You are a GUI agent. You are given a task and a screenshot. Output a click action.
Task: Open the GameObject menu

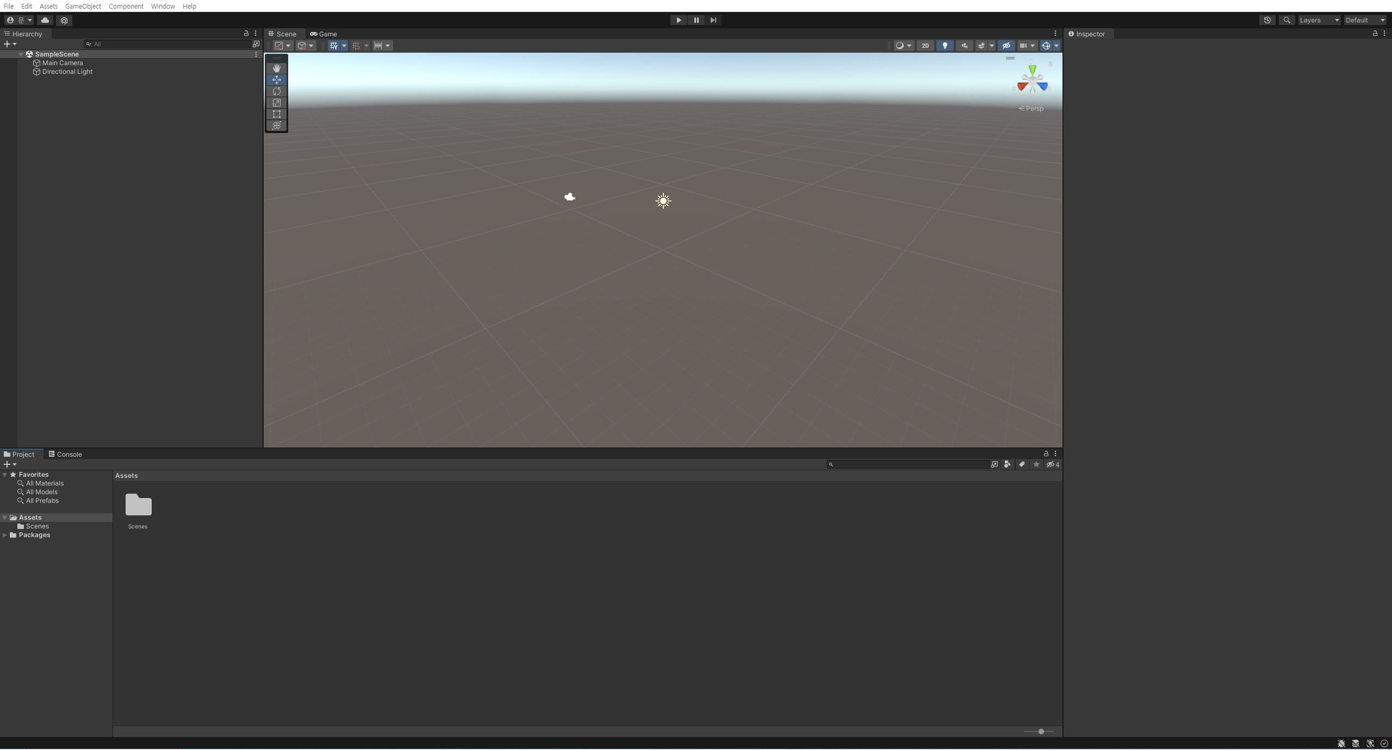pos(83,6)
